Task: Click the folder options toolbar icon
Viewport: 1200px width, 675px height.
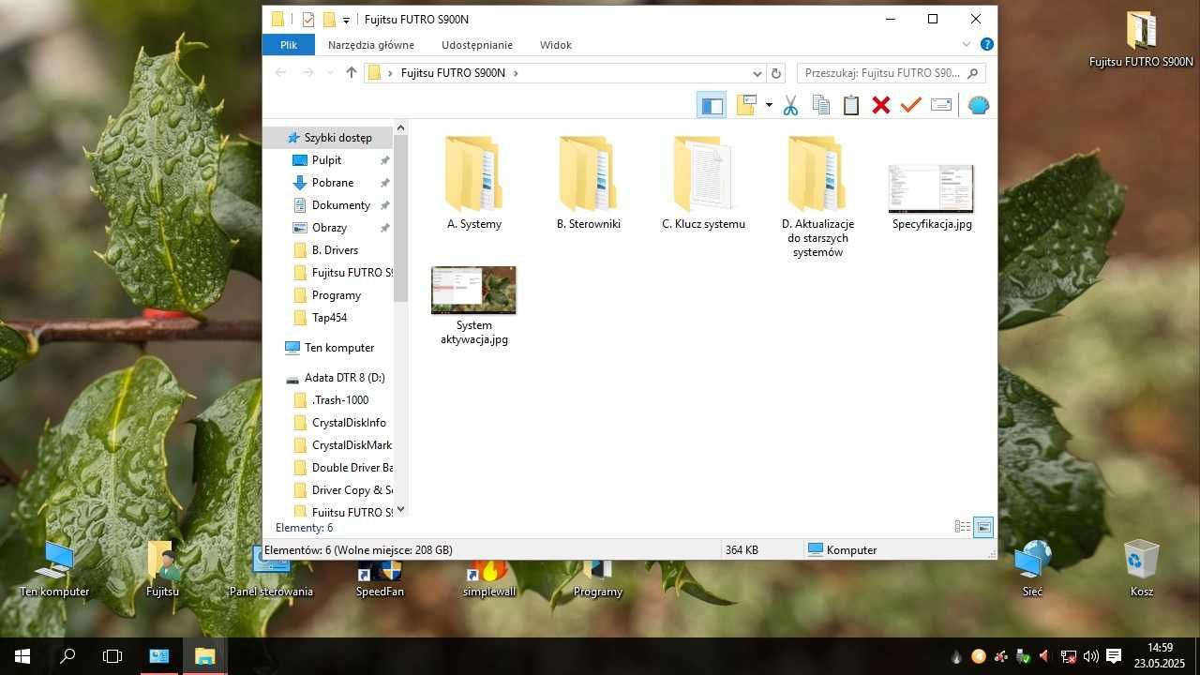Action: (746, 105)
